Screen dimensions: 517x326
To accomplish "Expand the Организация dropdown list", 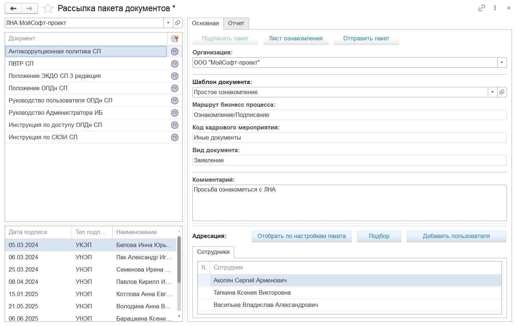I will pos(502,62).
